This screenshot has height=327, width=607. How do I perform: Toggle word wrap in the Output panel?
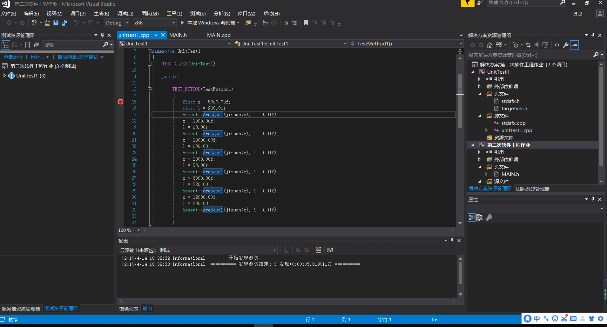(x=330, y=250)
